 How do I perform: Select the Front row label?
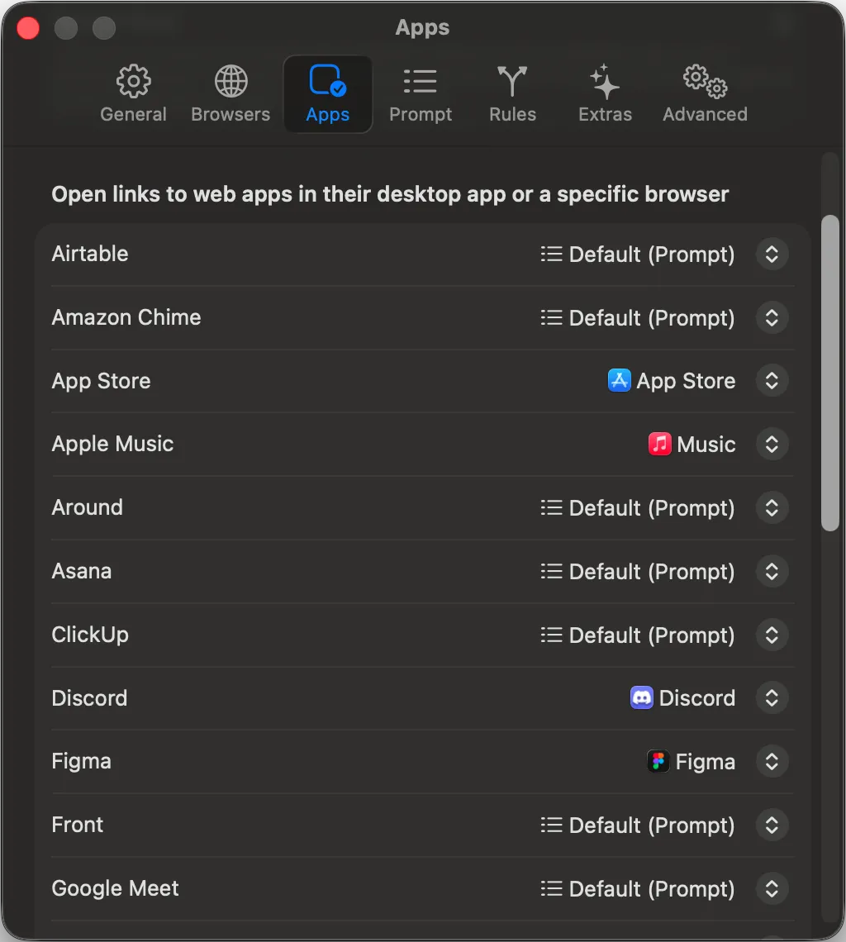tap(78, 825)
